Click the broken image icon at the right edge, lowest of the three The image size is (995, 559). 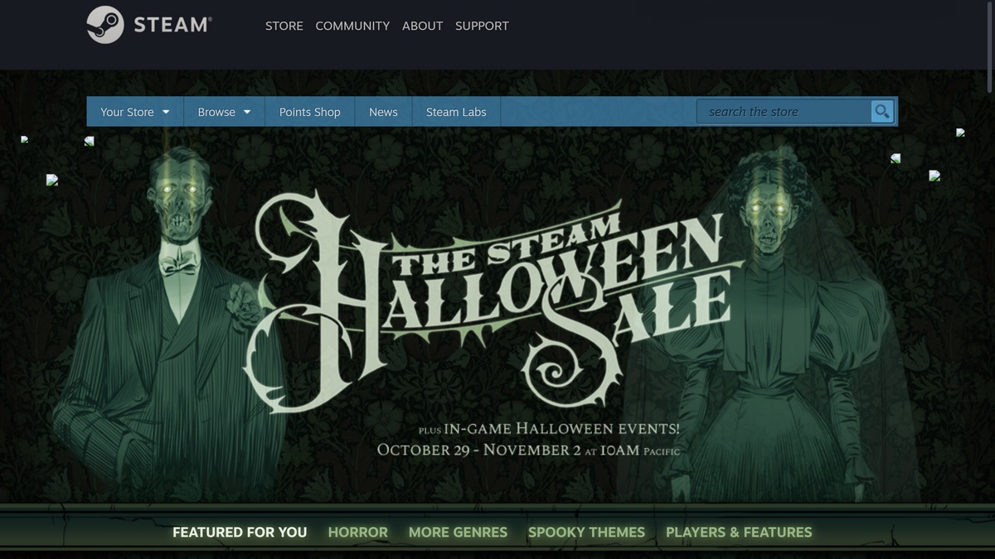pos(934,176)
